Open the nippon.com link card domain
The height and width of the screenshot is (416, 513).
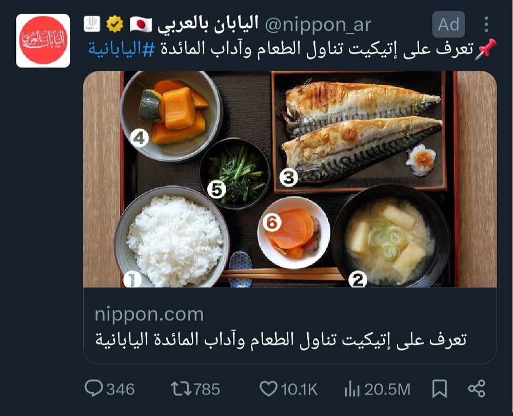(149, 314)
